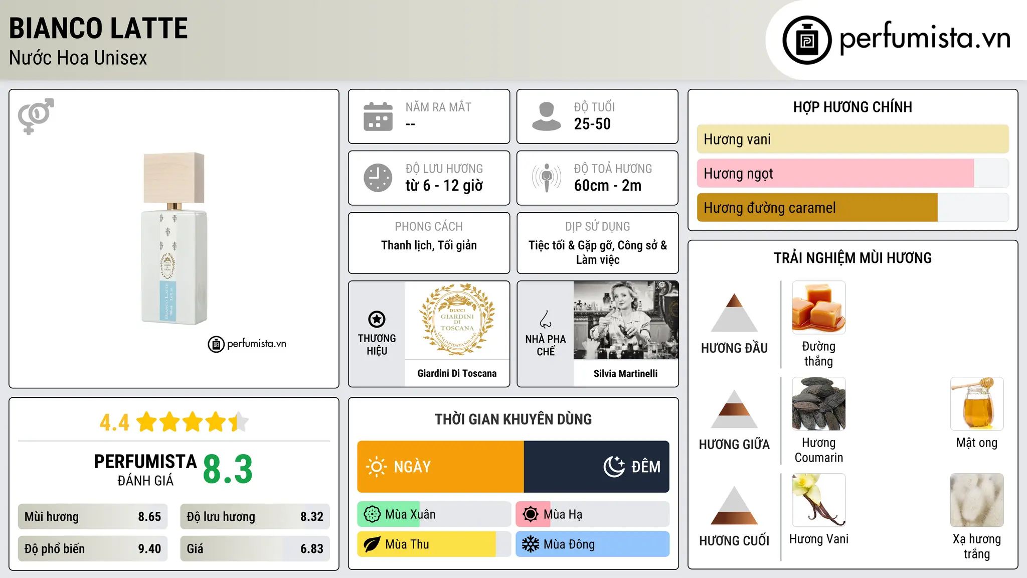
Task: Select the Xạ hương trắng note image
Action: coord(977,500)
